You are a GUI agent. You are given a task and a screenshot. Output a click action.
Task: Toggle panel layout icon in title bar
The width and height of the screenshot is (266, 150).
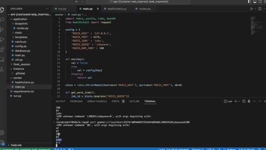pyautogui.click(x=255, y=2)
